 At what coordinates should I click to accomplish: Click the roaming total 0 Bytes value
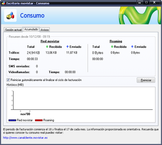pyautogui.click(x=98, y=53)
